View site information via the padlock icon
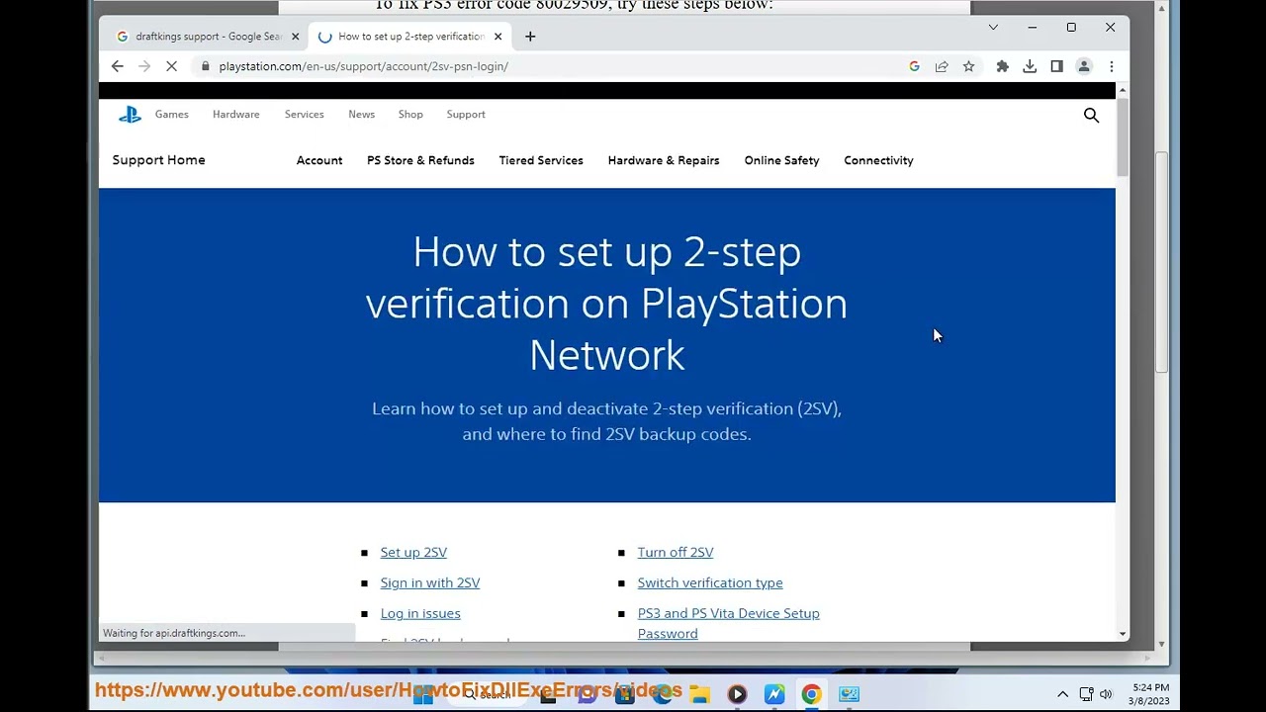This screenshot has height=712, width=1266. pyautogui.click(x=206, y=66)
